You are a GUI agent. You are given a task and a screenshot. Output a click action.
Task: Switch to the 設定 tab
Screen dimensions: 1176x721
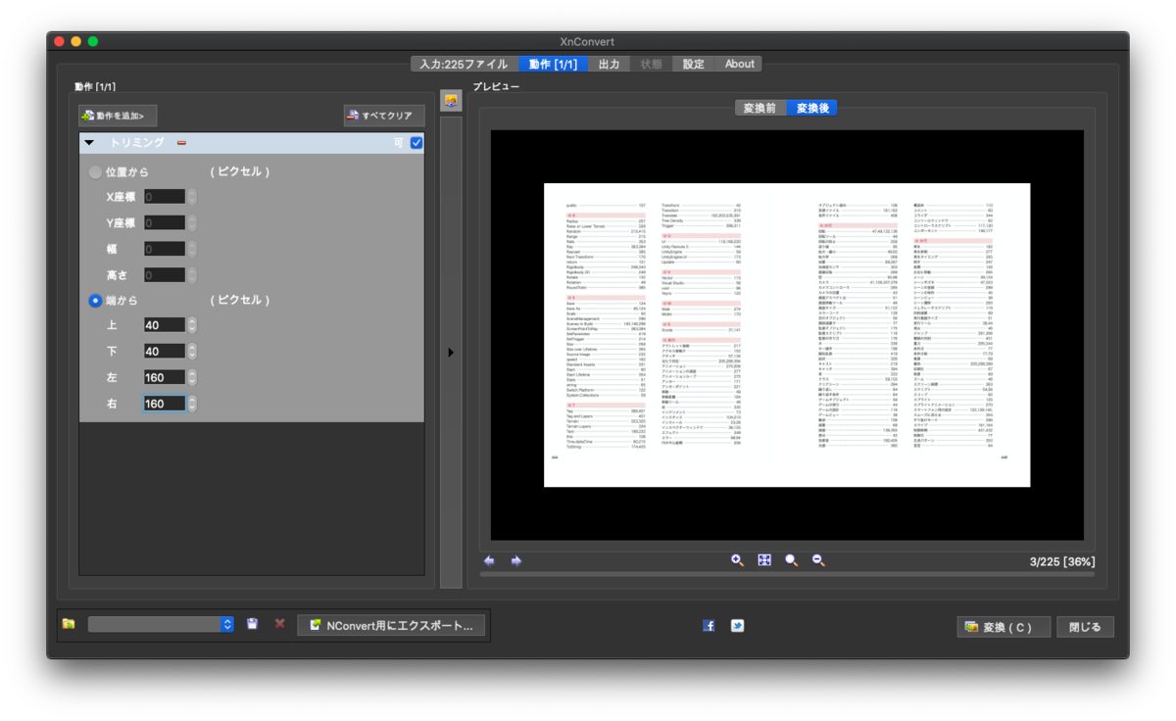coord(694,64)
